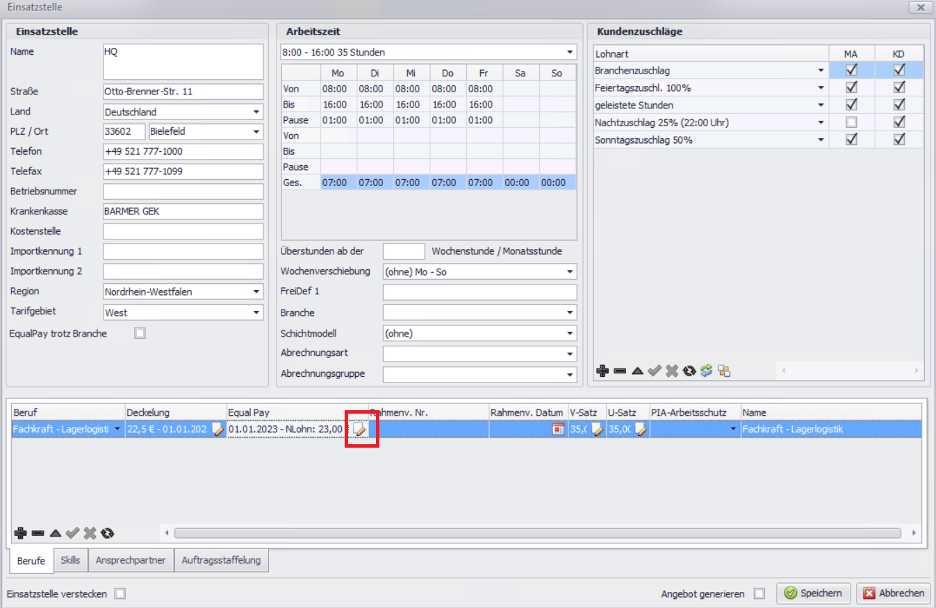Image resolution: width=936 pixels, height=608 pixels.
Task: Open the V-Satz edit pencil icon
Action: (597, 430)
